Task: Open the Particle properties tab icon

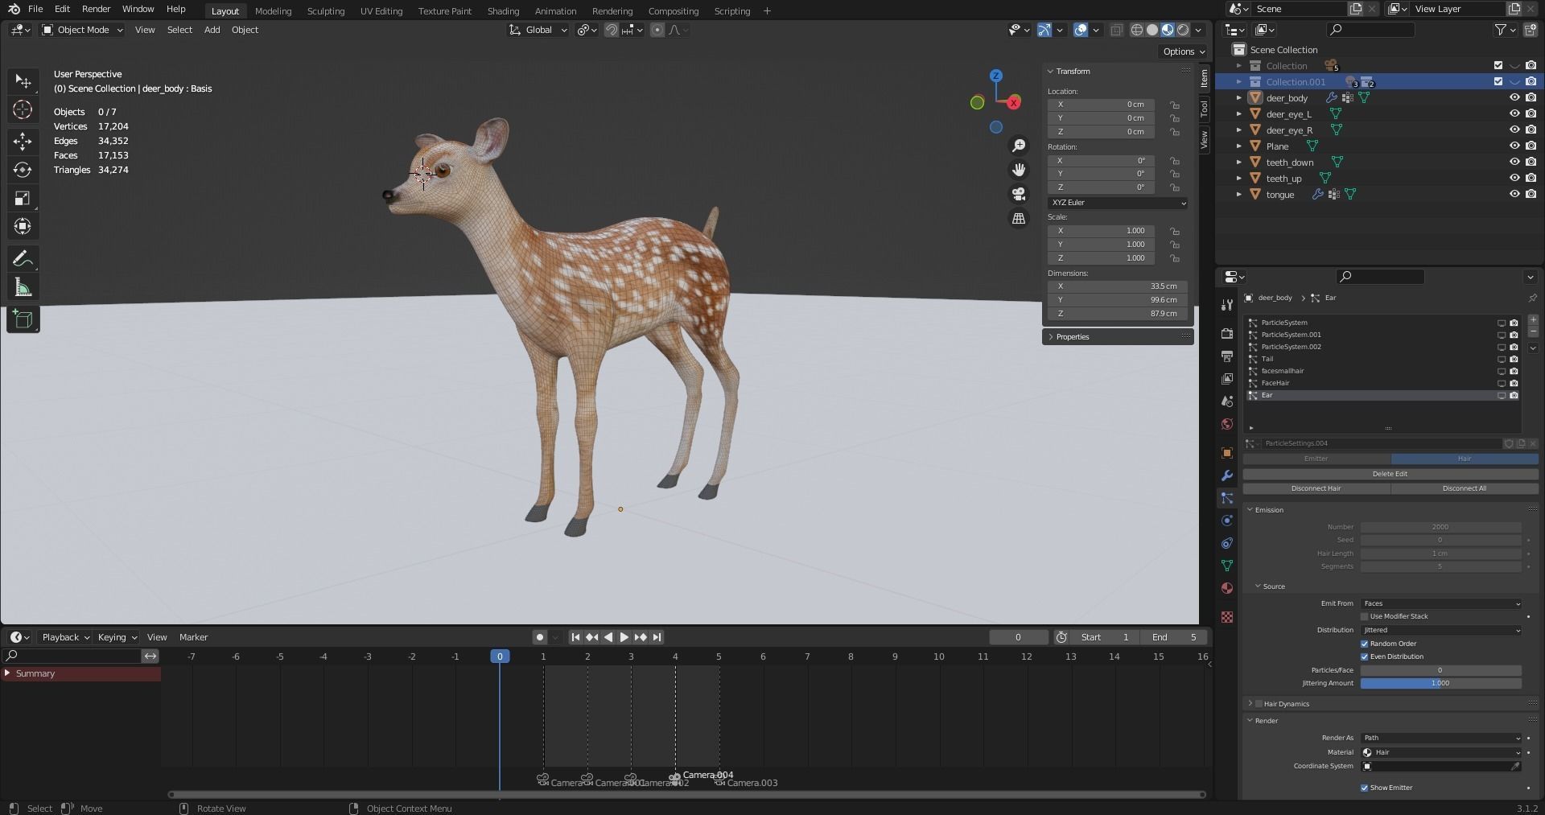Action: tap(1226, 498)
